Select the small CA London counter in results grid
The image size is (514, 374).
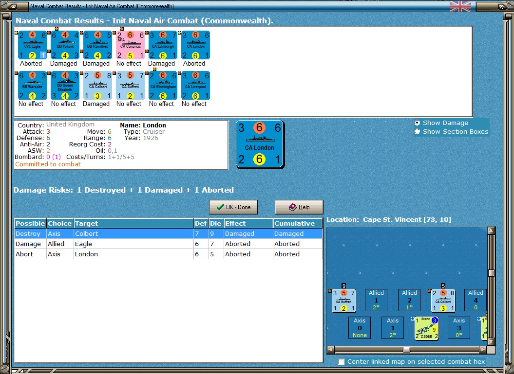[196, 45]
